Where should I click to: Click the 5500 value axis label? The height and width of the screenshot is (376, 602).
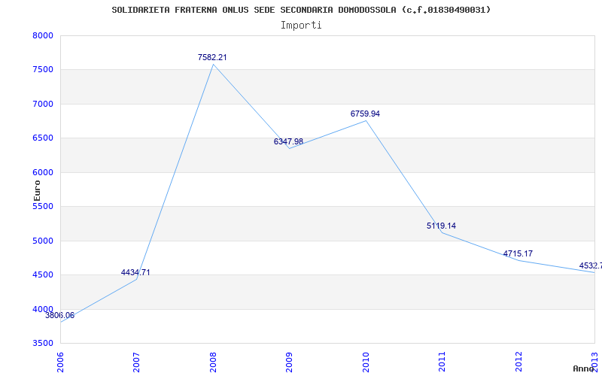[43, 206]
